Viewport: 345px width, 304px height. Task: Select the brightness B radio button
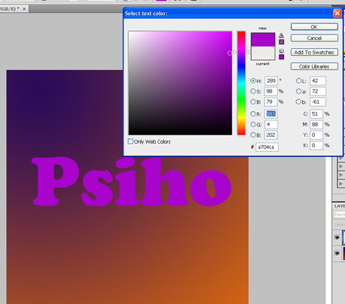tap(253, 102)
